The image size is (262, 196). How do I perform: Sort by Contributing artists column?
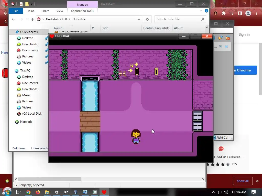coord(156,28)
